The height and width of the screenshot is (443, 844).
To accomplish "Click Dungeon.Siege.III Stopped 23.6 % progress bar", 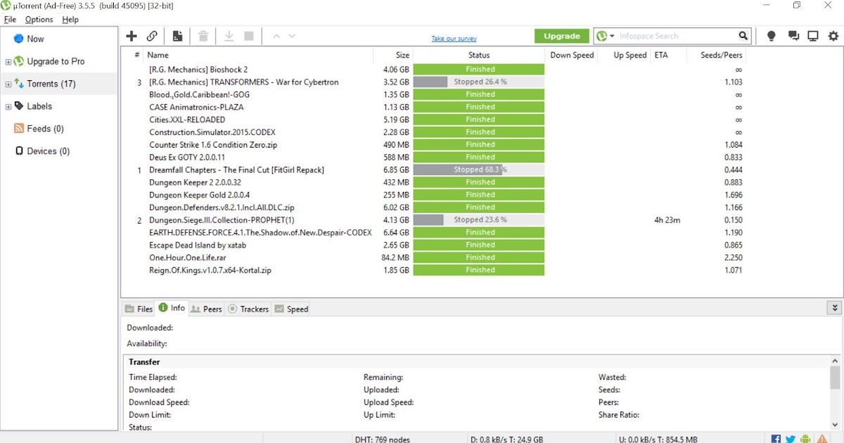I will [x=479, y=219].
